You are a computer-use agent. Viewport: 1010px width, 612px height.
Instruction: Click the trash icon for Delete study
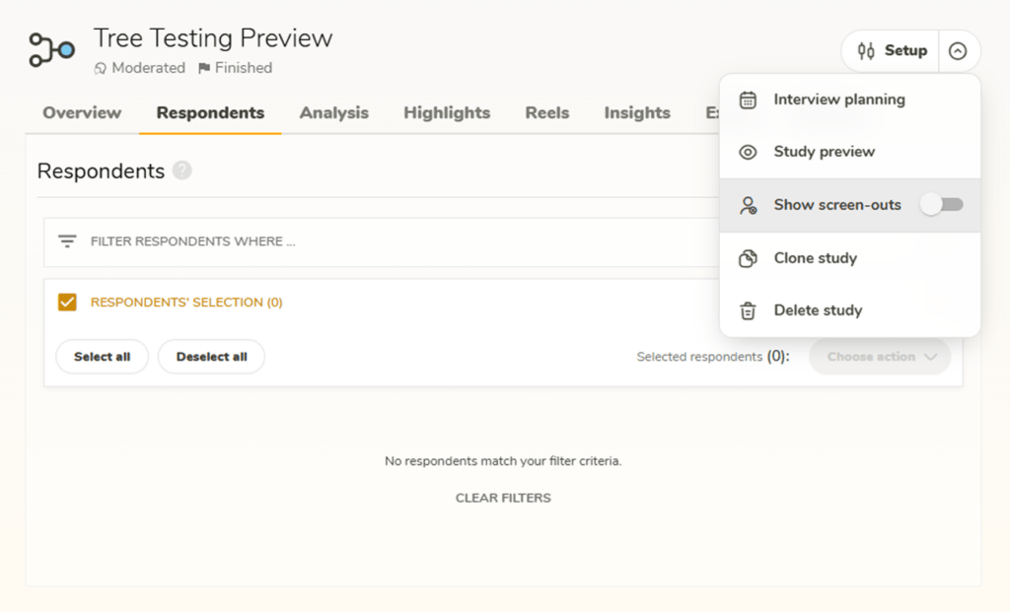[x=749, y=310]
